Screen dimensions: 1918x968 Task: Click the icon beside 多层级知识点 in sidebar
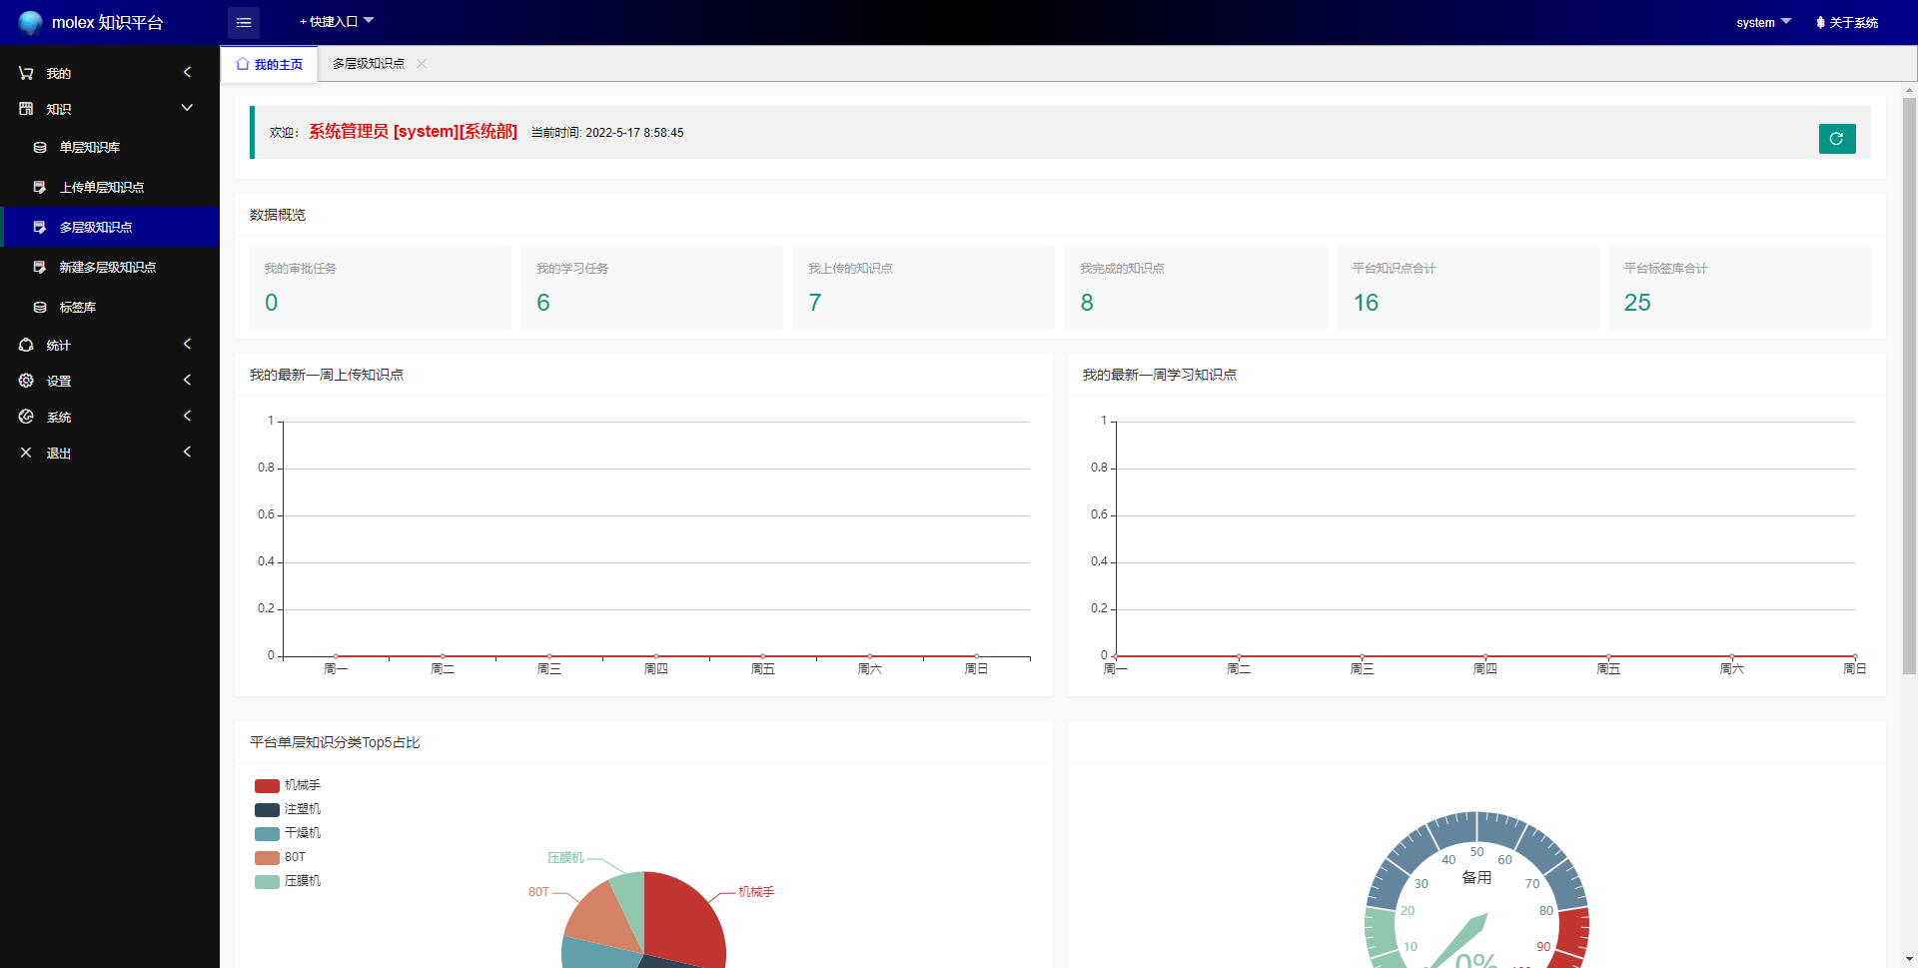[x=40, y=227]
